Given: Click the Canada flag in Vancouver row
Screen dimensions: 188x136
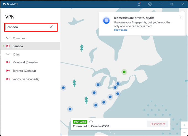Looking at the screenshot, I should [x=8, y=79].
